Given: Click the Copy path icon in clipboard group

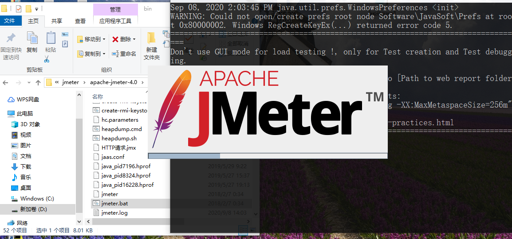Looking at the screenshot, I should pos(65,34).
